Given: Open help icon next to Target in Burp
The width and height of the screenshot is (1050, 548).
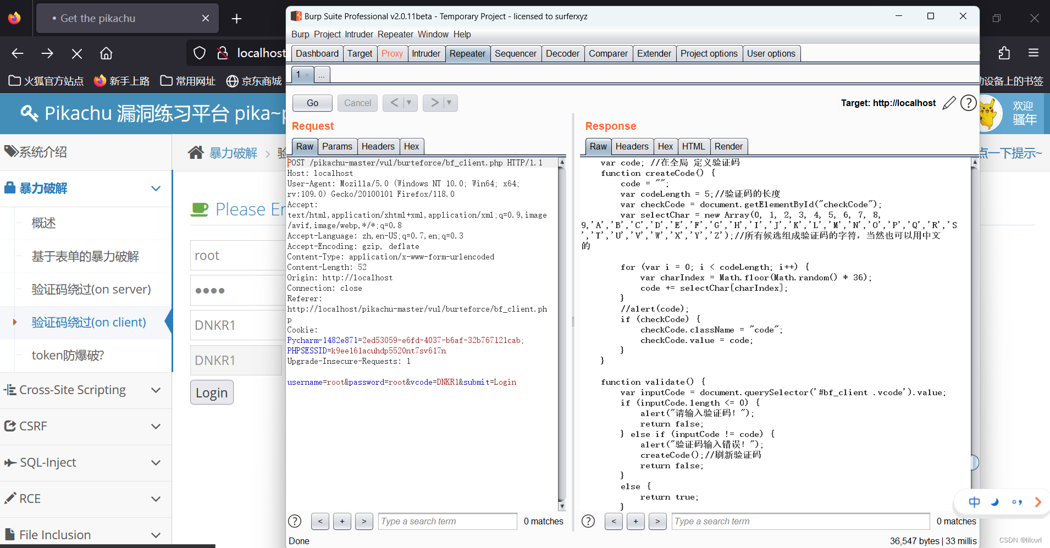Looking at the screenshot, I should [x=968, y=103].
